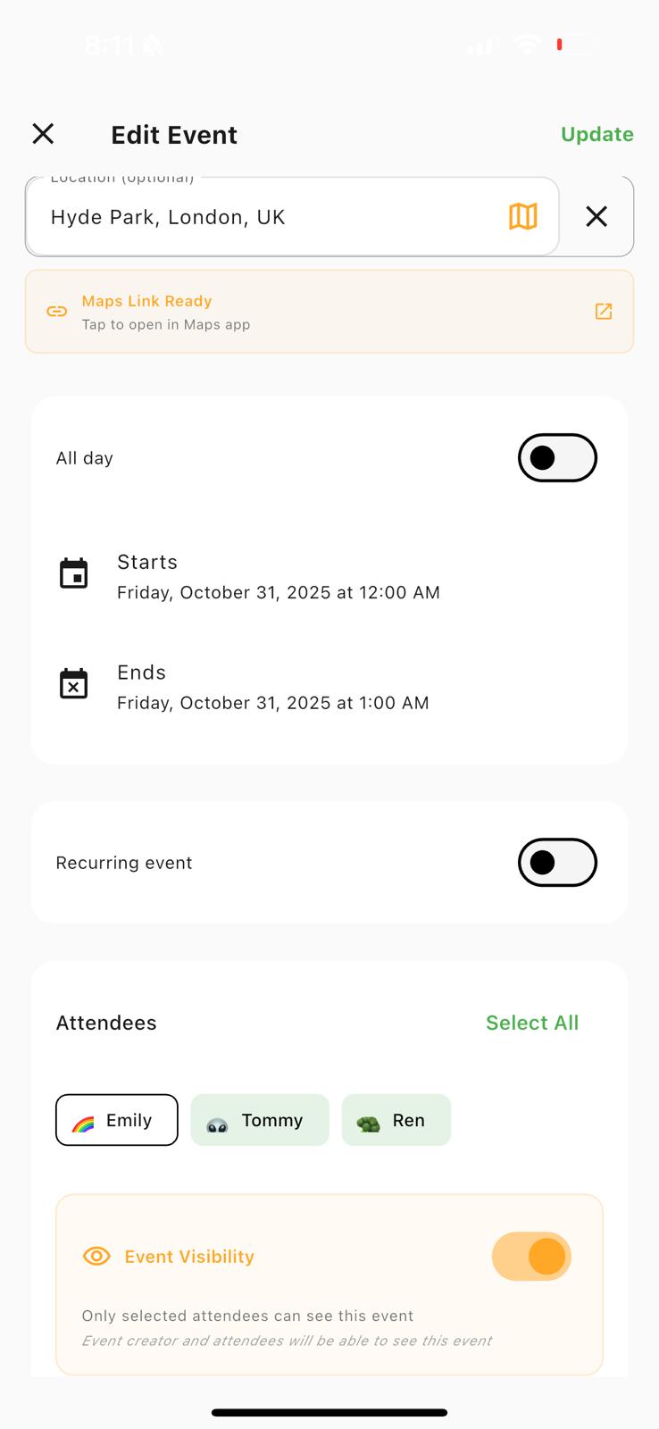Viewport: 659px width, 1429px height.
Task: Tap the Starts calendar icon
Action: (x=73, y=573)
